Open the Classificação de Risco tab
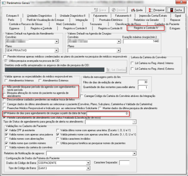Image resolution: width=188 pixels, height=176 pixels. click(x=128, y=24)
